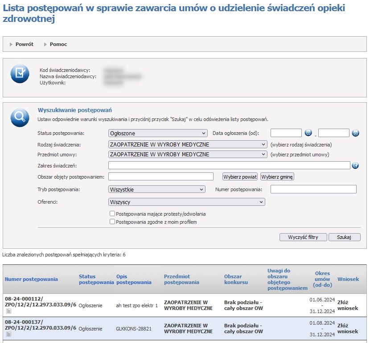
Task: Open document icon under procedure 08-24-000137
Action: [8, 335]
